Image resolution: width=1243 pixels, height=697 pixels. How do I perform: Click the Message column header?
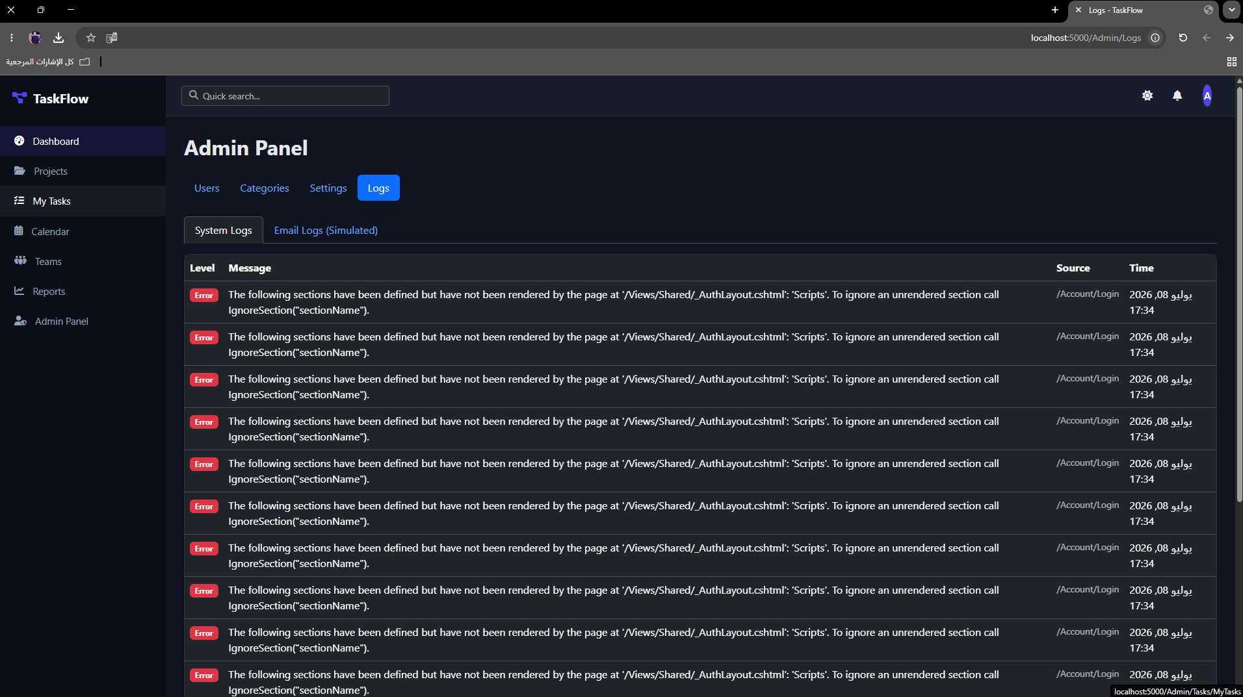[x=250, y=268]
